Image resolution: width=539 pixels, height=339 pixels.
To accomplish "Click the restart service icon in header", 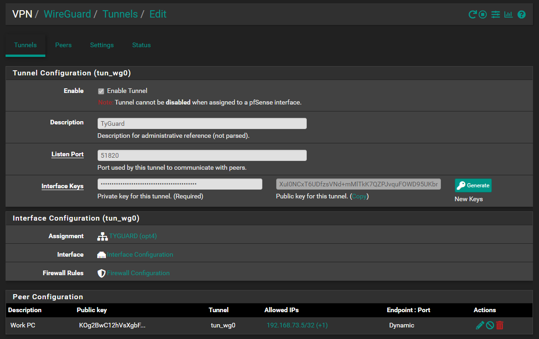I will point(472,14).
